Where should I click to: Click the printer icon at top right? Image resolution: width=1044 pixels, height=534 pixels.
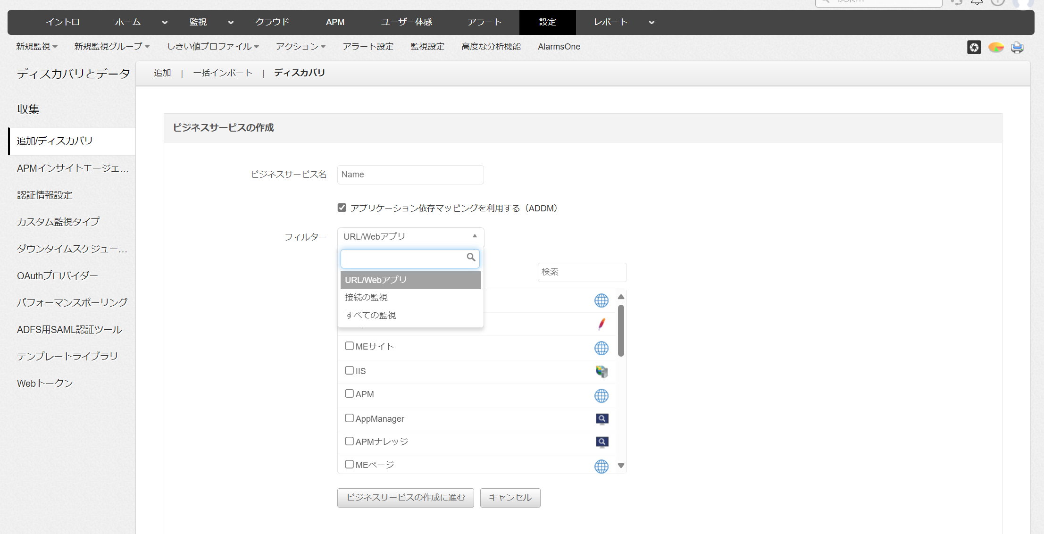pos(1017,47)
